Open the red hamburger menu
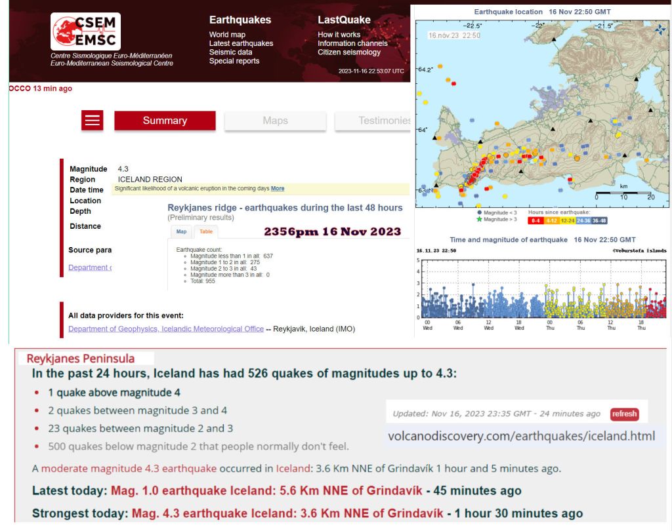The width and height of the screenshot is (672, 531). click(93, 121)
